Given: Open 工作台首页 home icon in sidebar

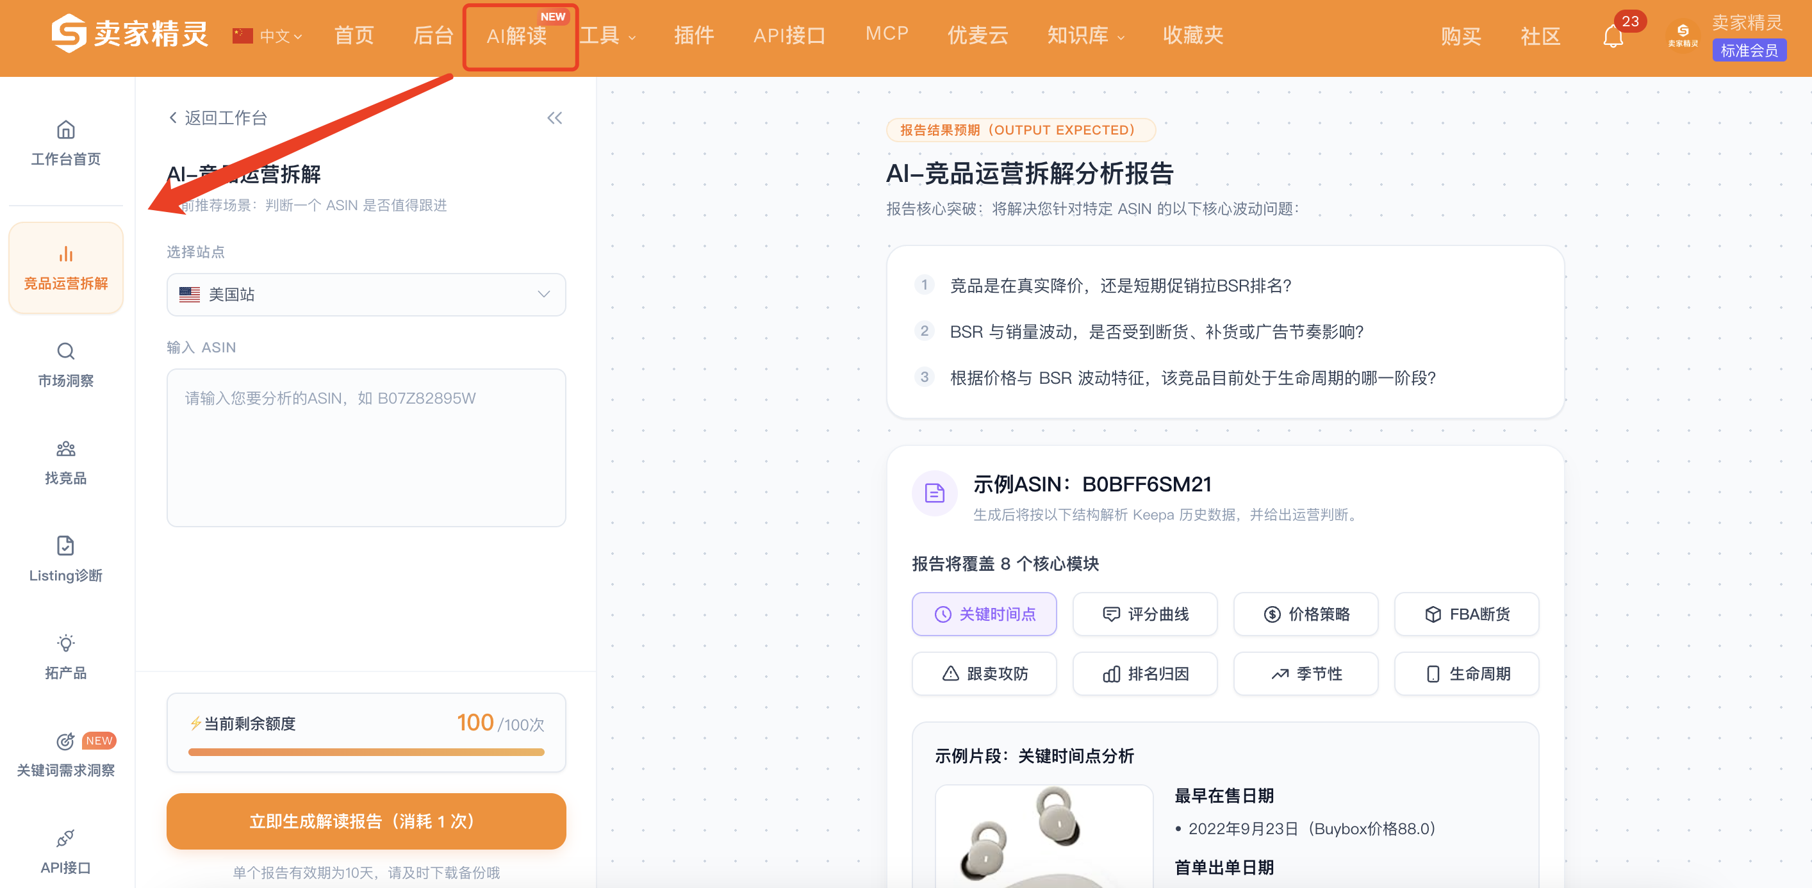Looking at the screenshot, I should [x=65, y=130].
